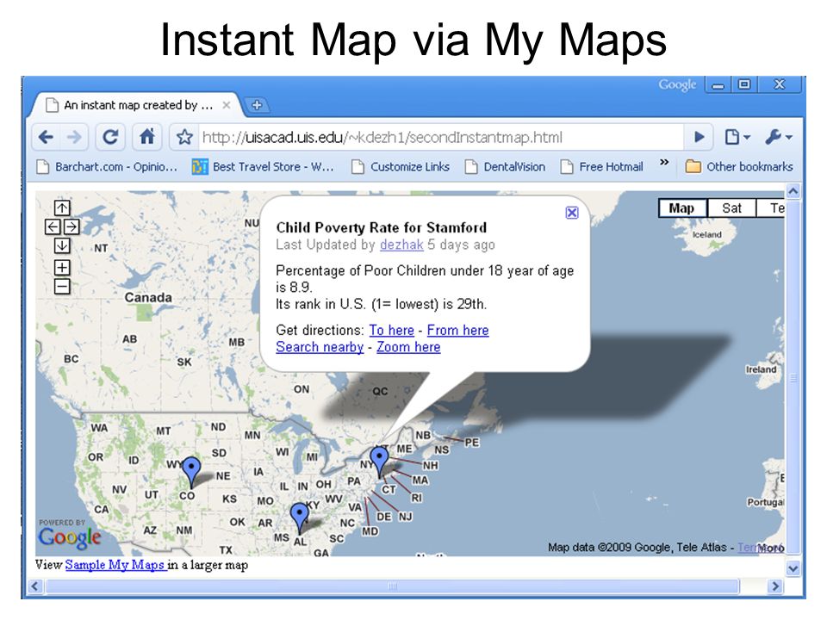This screenshot has height=620, width=827.
Task: Go to the Home page icon
Action: click(x=146, y=138)
